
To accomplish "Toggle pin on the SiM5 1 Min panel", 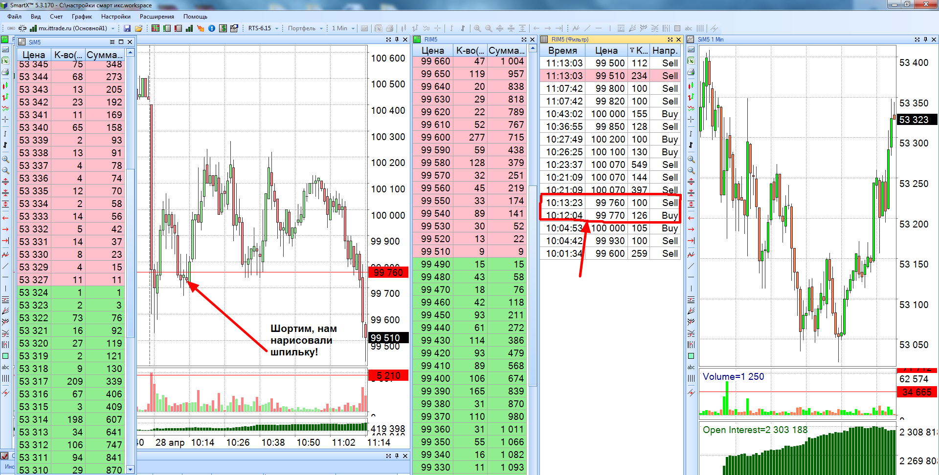I will (x=925, y=40).
